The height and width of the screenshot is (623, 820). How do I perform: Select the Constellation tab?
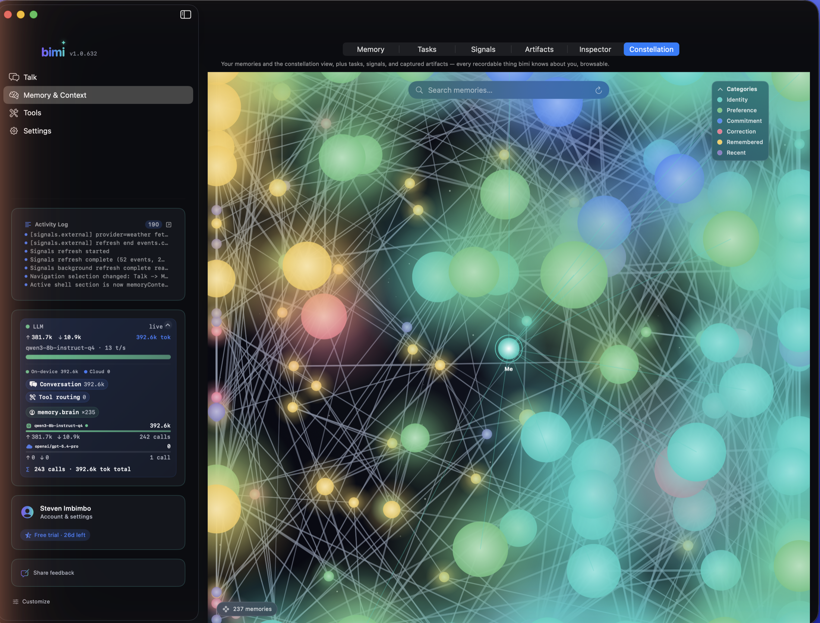[652, 49]
